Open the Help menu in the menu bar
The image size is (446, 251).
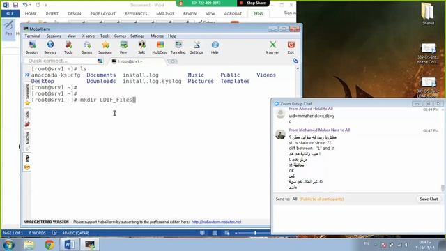pyautogui.click(x=172, y=36)
